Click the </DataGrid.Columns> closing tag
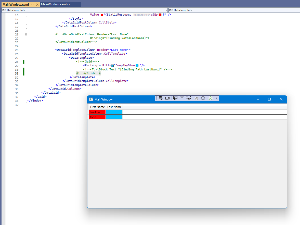 65,89
